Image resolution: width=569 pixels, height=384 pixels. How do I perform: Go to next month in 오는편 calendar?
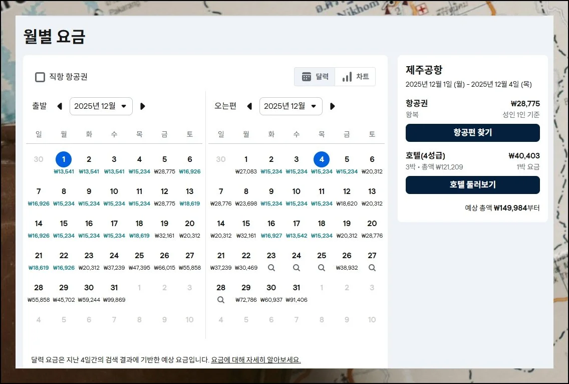click(333, 106)
